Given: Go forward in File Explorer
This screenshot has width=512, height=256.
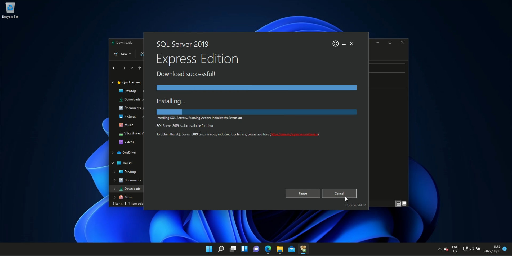Looking at the screenshot, I should 124,68.
